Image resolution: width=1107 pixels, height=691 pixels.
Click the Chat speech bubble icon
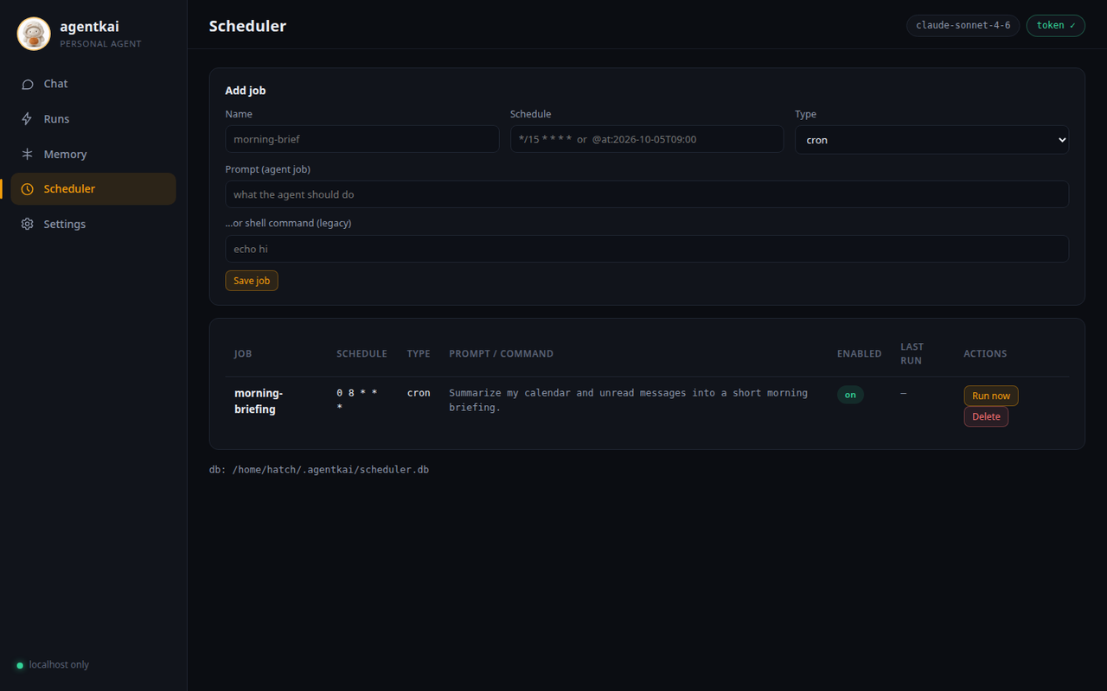(28, 84)
